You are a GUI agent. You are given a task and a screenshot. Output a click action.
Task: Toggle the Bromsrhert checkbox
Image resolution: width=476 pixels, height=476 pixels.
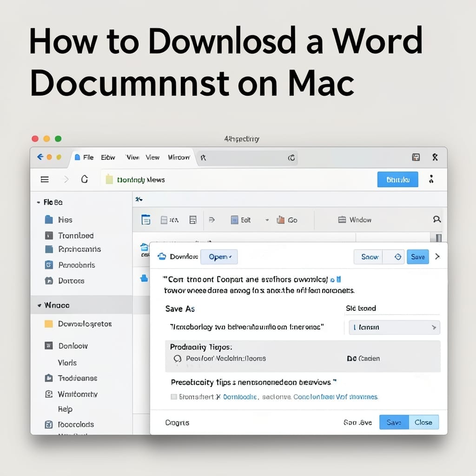coord(174,397)
